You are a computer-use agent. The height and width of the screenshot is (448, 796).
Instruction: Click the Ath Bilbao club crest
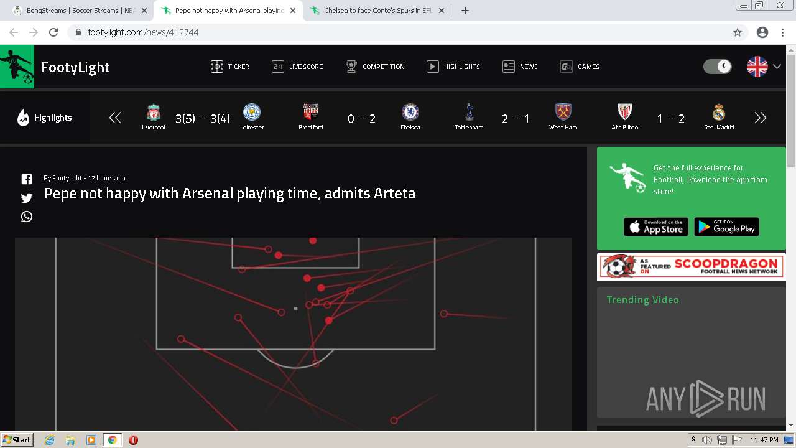tap(625, 113)
